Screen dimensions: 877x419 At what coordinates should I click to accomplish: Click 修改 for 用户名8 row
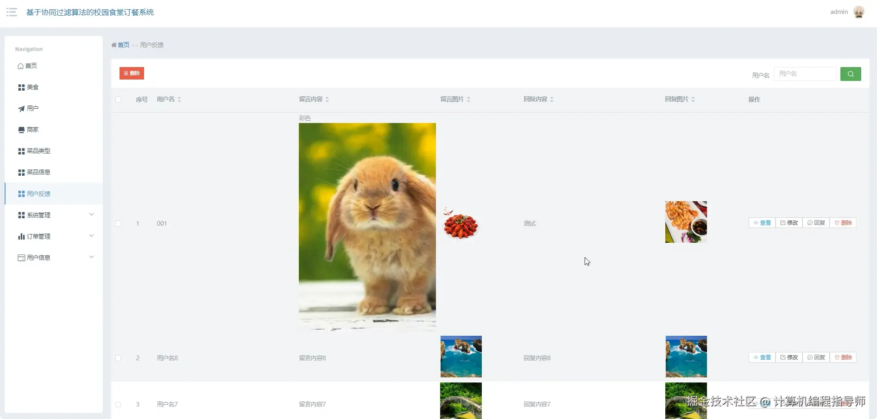[x=789, y=357]
